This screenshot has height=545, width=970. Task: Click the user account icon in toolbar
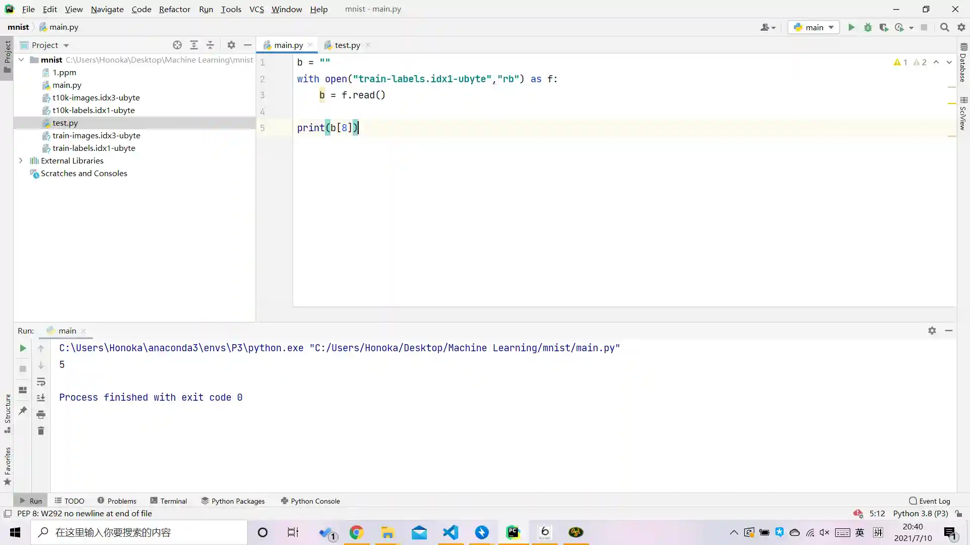pyautogui.click(x=767, y=27)
